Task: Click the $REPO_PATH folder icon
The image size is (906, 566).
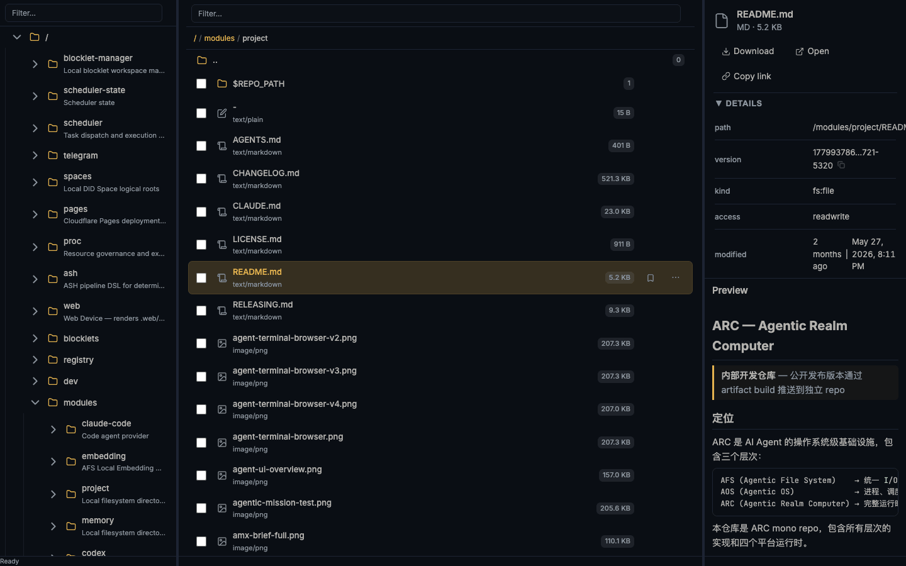Action: click(222, 84)
